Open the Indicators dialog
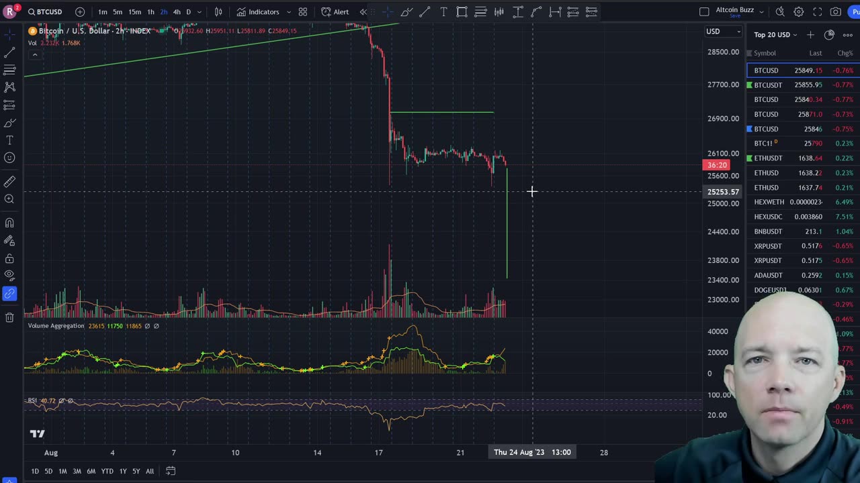Screen dimensions: 860x483 [258, 12]
